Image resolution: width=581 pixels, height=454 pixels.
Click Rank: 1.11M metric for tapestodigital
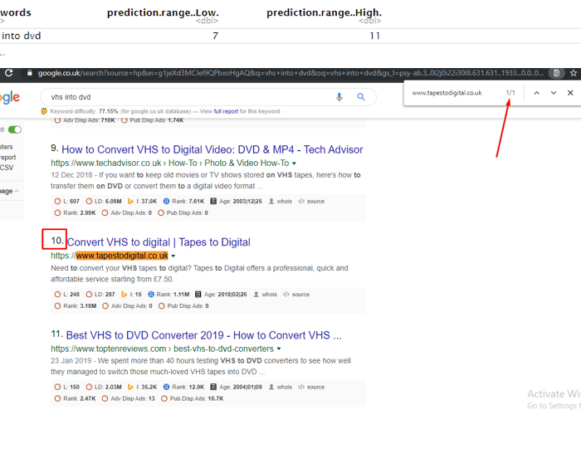tap(168, 295)
